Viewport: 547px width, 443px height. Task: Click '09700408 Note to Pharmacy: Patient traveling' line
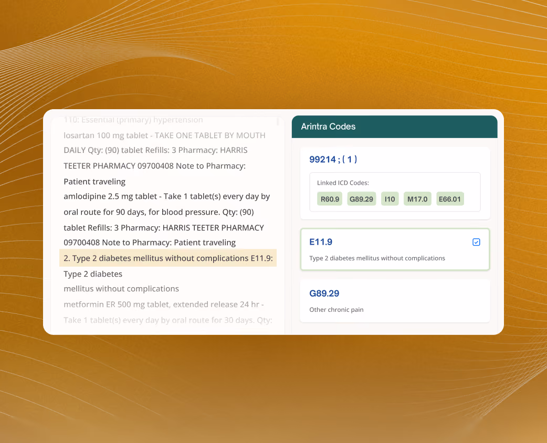pyautogui.click(x=150, y=242)
